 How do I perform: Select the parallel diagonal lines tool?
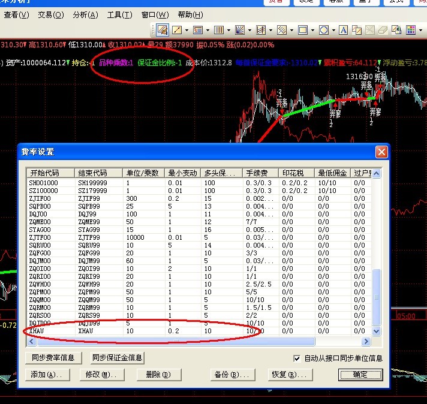[x=282, y=30]
